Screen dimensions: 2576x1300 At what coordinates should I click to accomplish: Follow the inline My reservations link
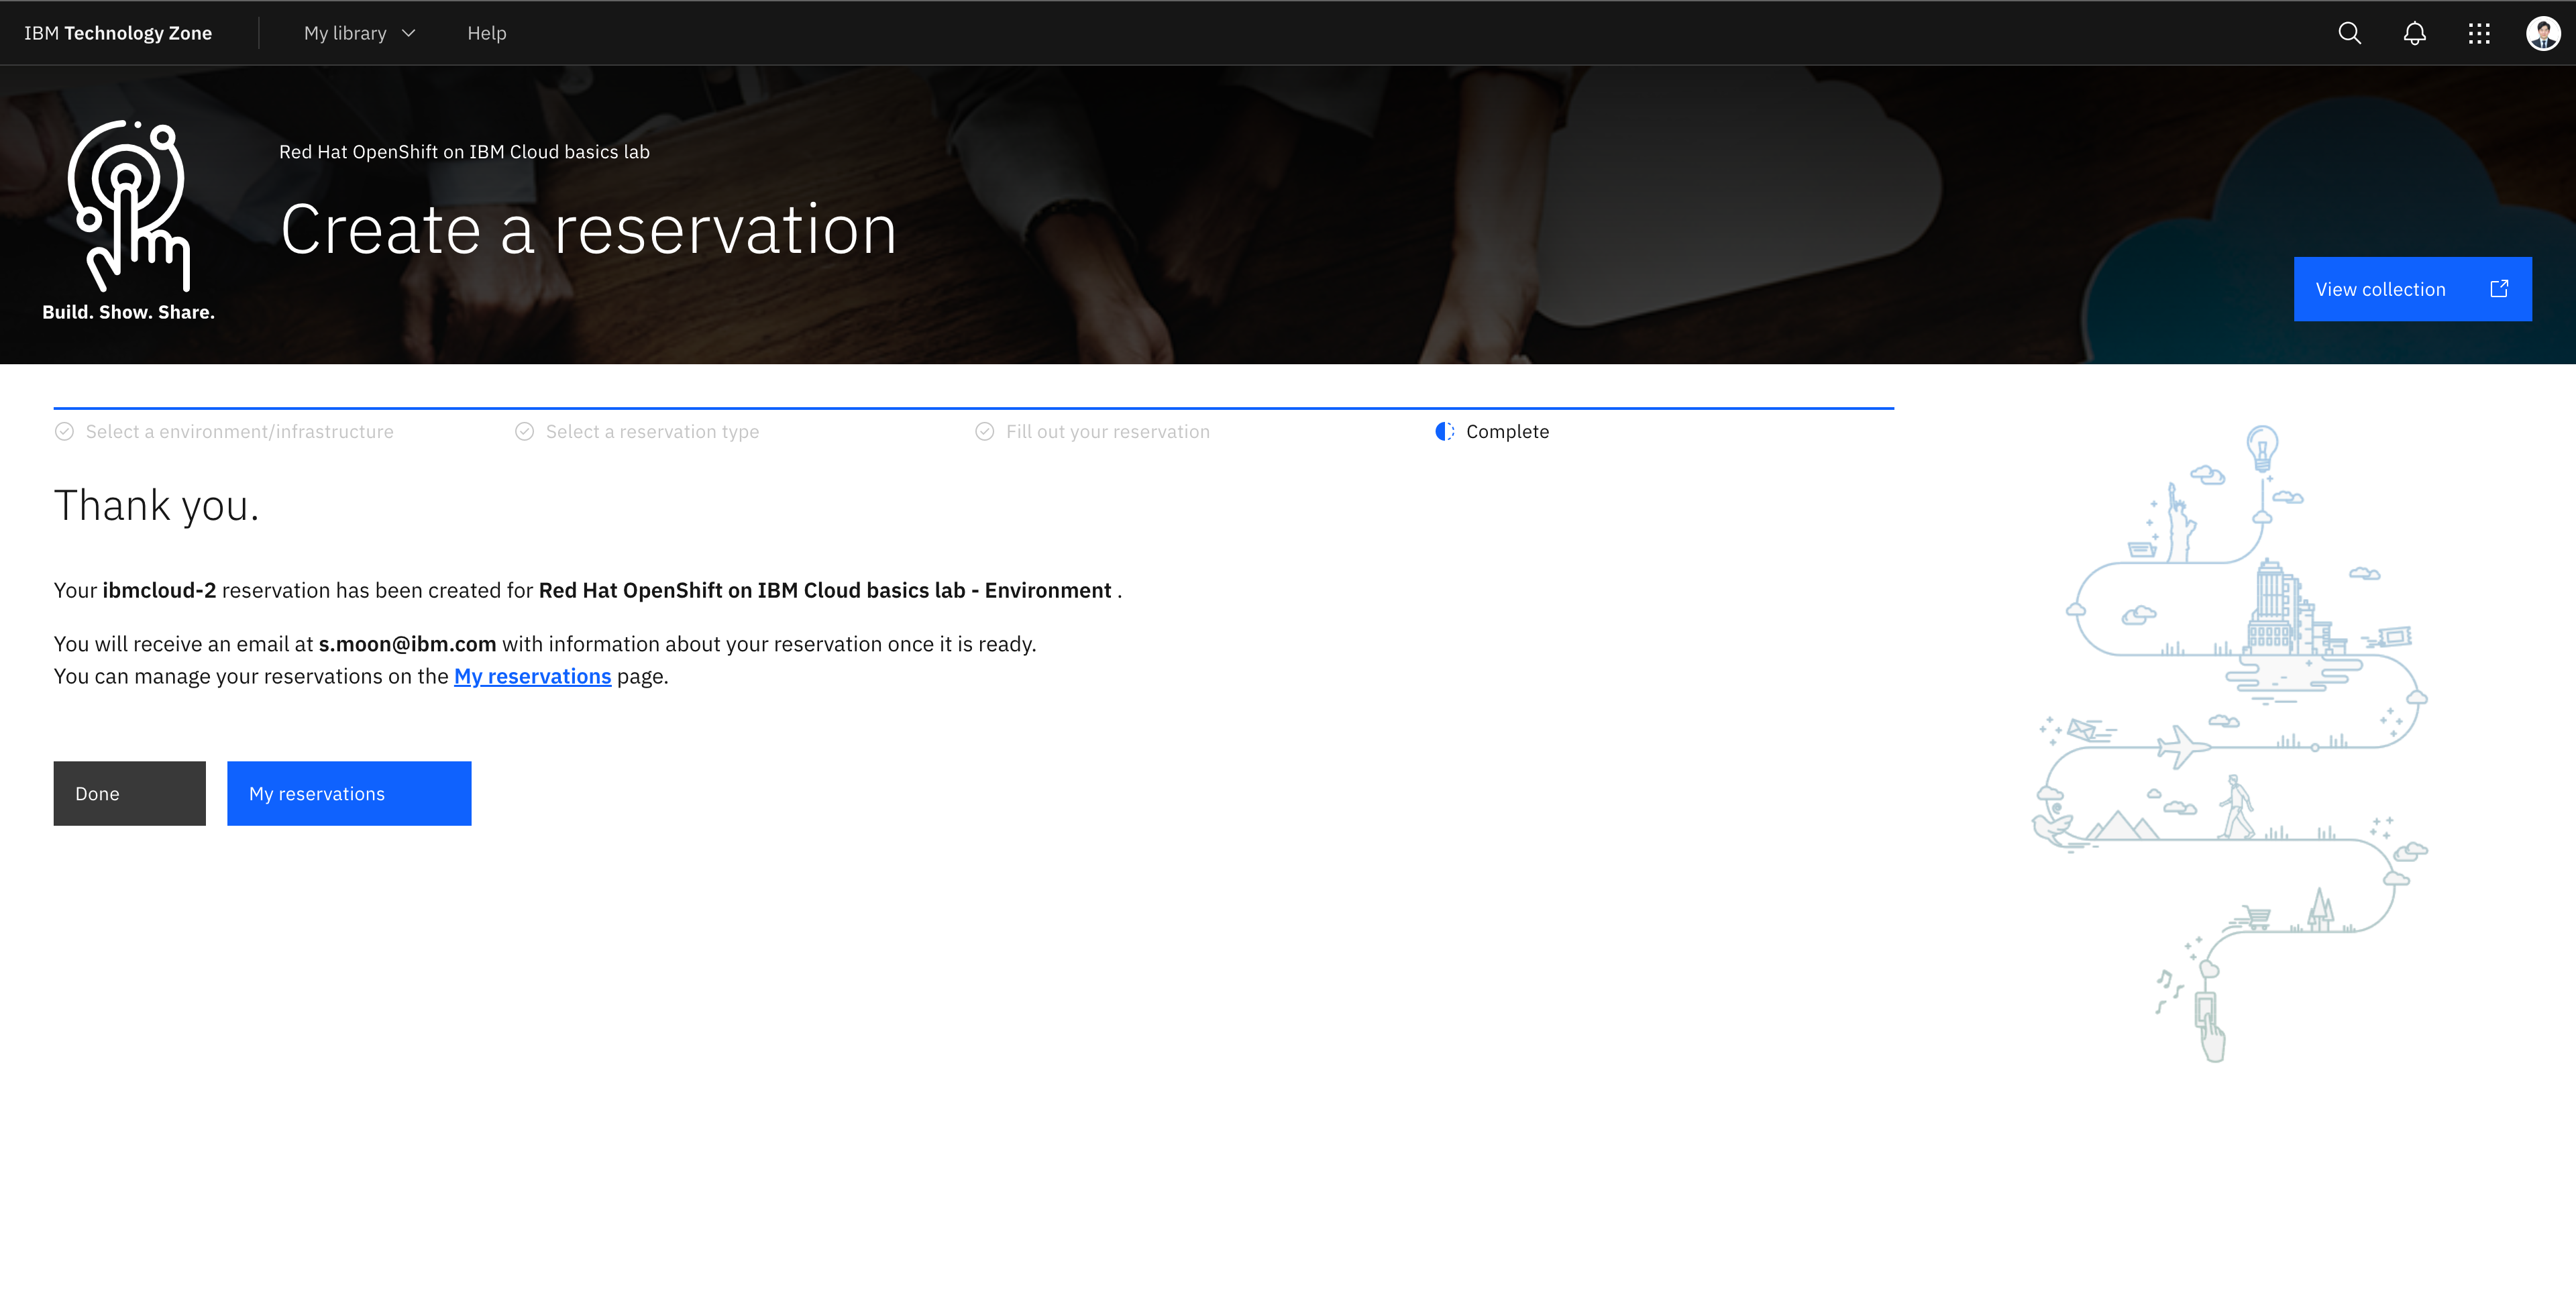(x=532, y=676)
